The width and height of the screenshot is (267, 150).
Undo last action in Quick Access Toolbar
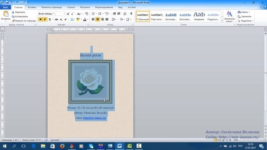[x=11, y=2]
